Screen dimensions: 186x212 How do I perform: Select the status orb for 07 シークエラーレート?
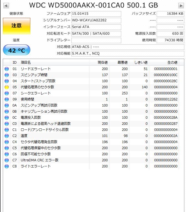pos(7,93)
